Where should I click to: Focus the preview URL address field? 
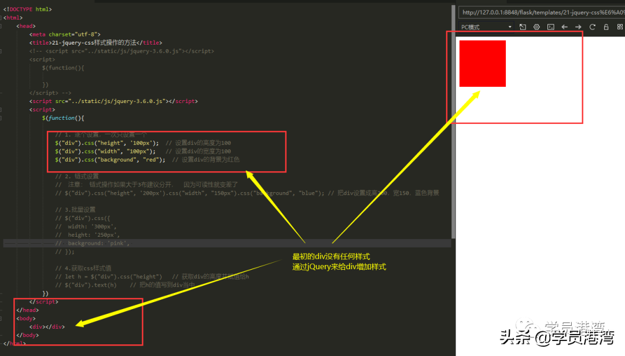tap(542, 12)
